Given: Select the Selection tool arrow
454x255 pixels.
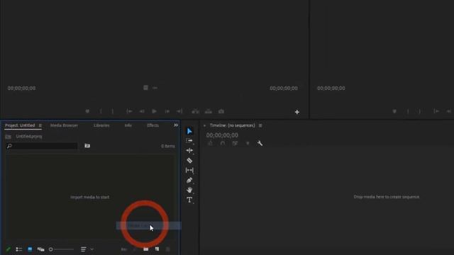Looking at the screenshot, I should (x=189, y=131).
